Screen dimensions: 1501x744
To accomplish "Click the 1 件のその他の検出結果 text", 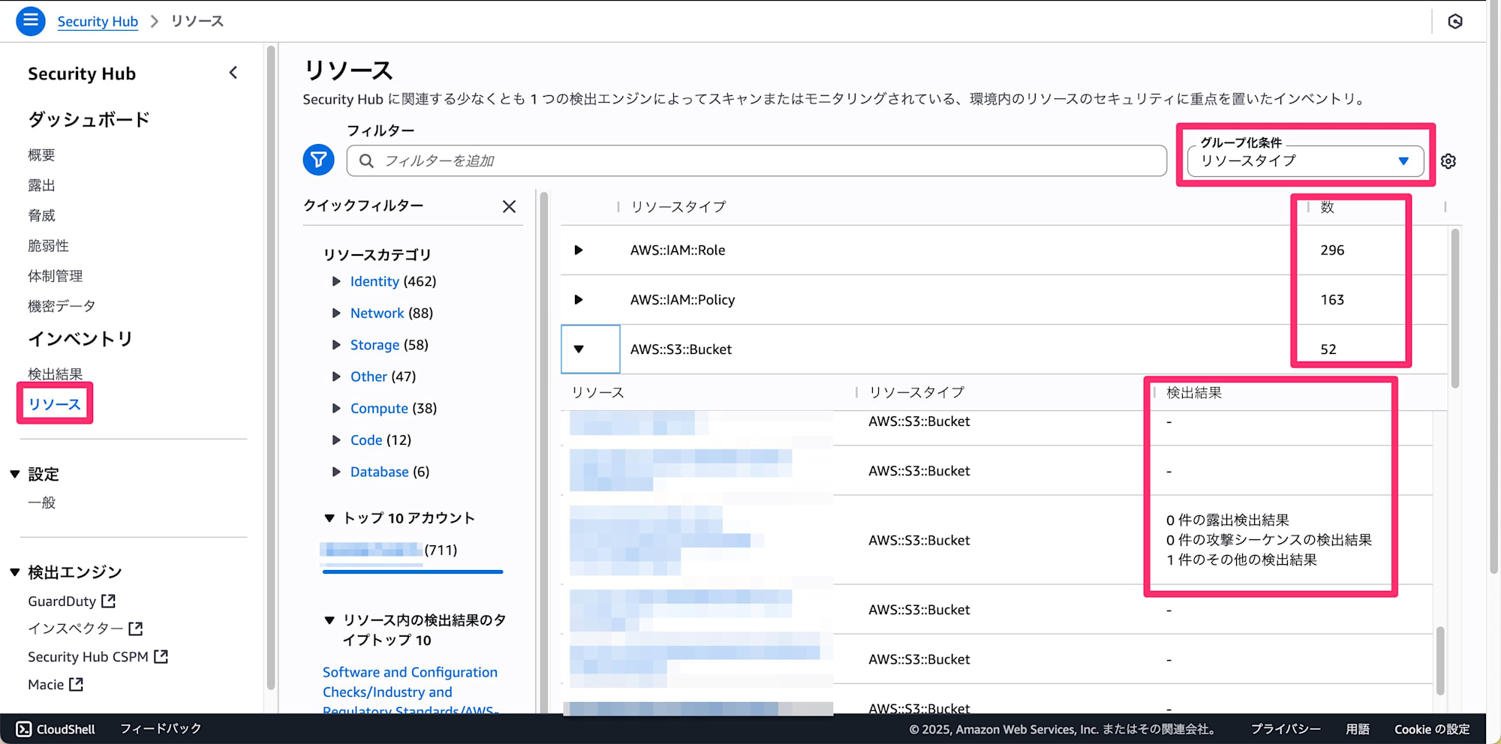I will [x=1241, y=559].
